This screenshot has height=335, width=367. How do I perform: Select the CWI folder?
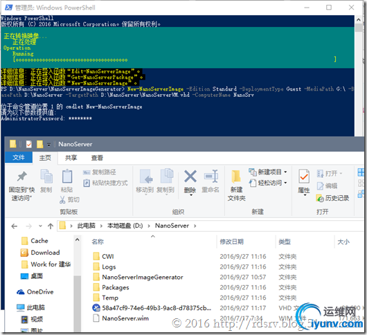tap(103, 256)
